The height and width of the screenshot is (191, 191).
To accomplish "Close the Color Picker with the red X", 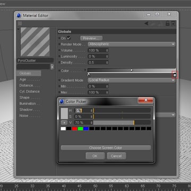I will click(x=145, y=100).
